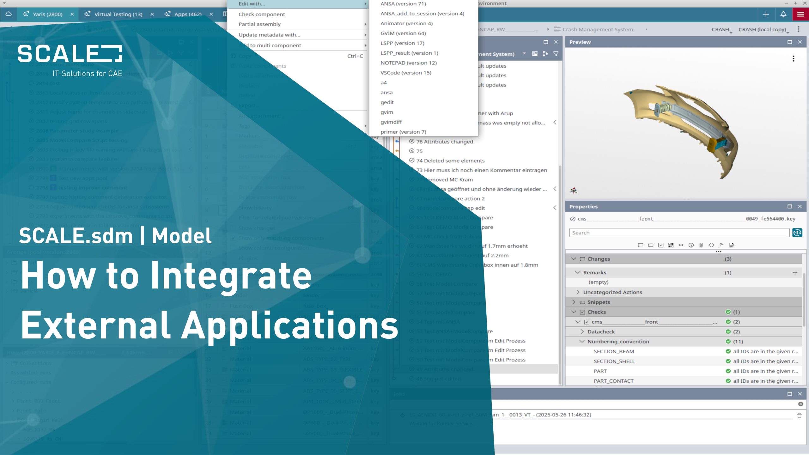This screenshot has width=809, height=455.
Task: Close the Virtual Testing (13) tab
Action: pos(152,14)
